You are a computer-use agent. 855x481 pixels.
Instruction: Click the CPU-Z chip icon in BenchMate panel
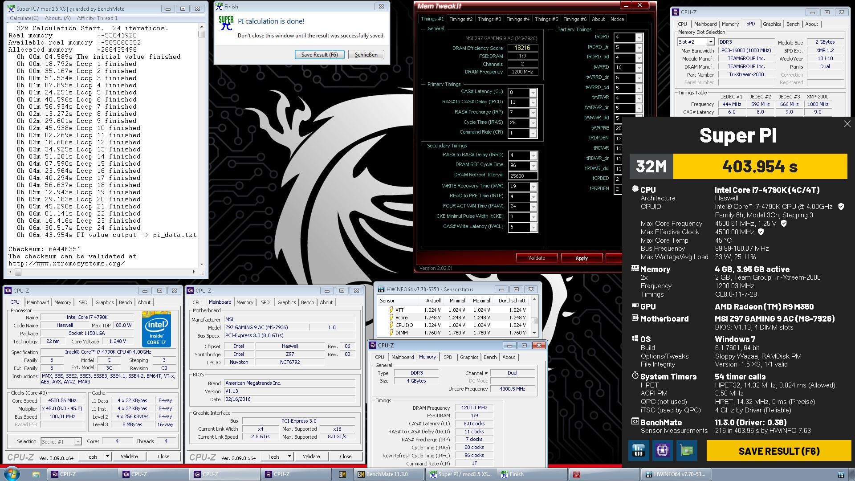pyautogui.click(x=663, y=451)
